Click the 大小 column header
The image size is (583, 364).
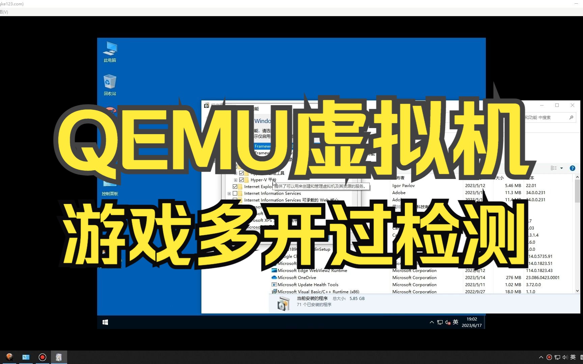coord(499,178)
